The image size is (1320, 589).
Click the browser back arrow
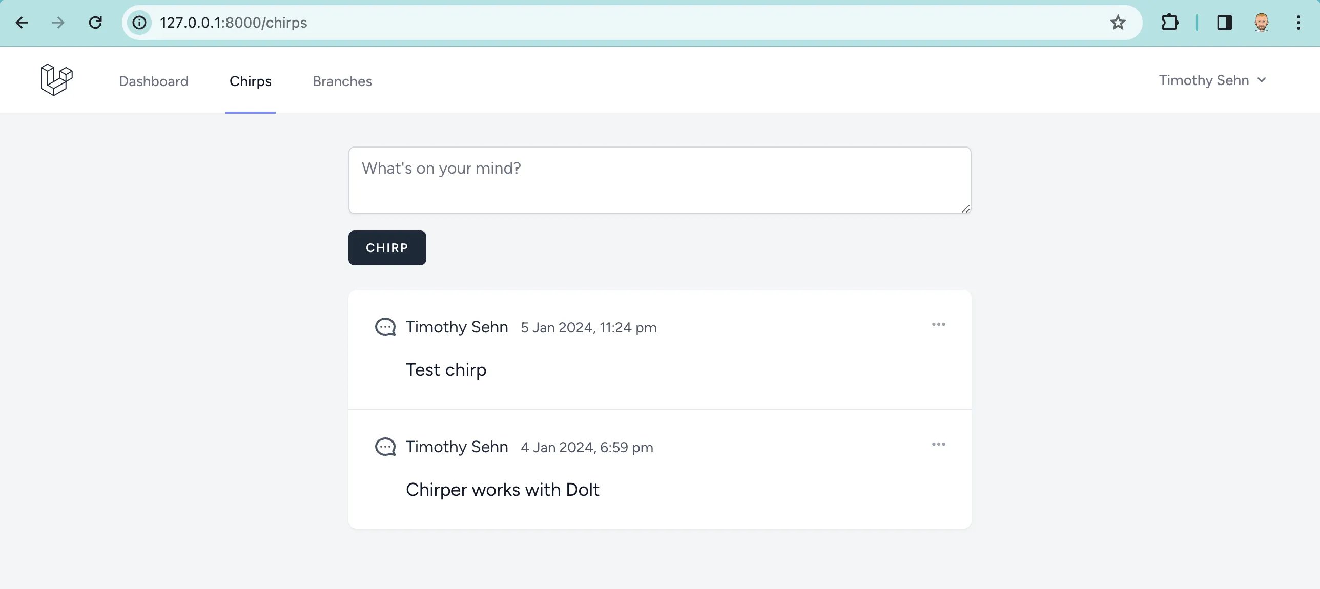[22, 23]
